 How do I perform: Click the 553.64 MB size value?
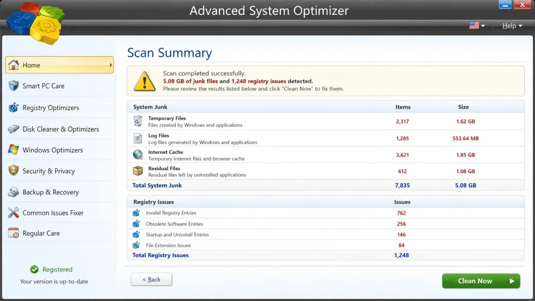(x=465, y=138)
